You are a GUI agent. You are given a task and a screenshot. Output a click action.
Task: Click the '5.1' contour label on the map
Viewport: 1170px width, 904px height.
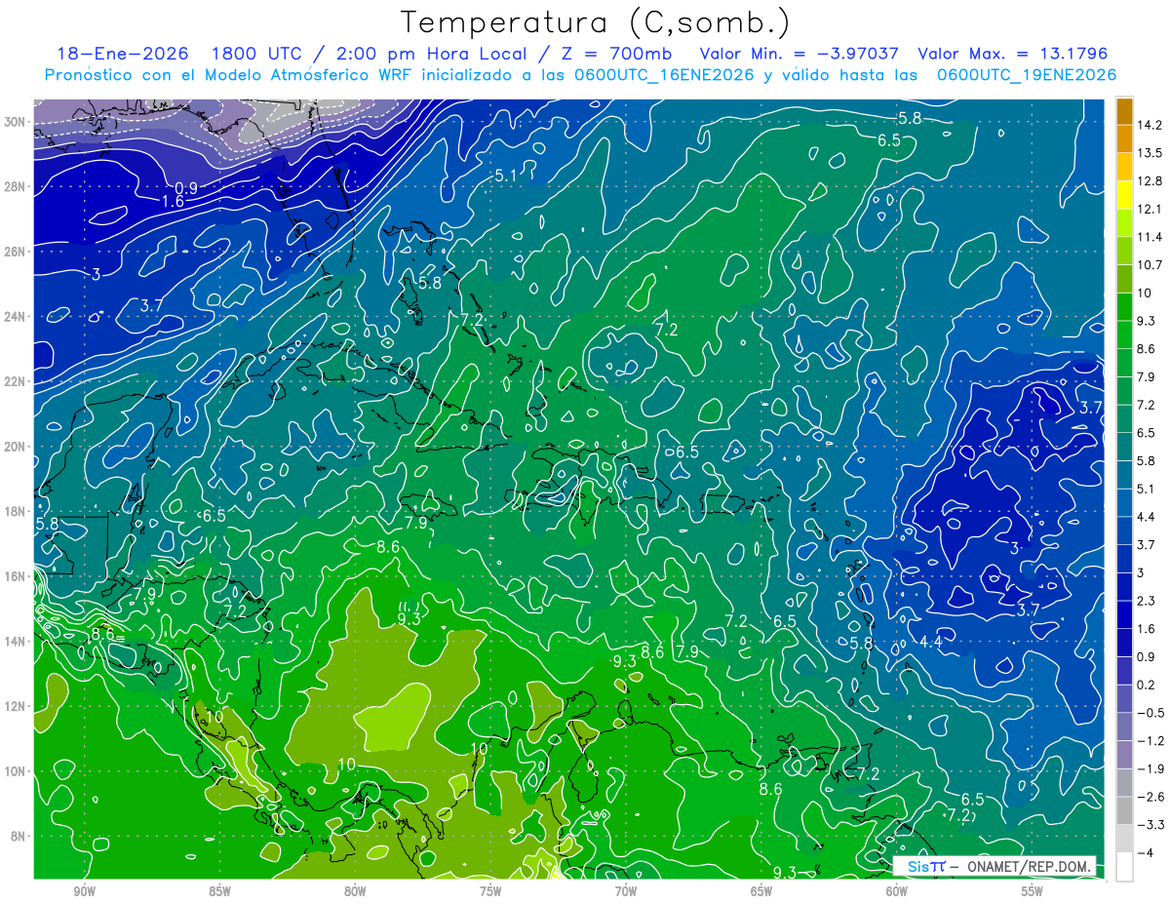coord(506,176)
